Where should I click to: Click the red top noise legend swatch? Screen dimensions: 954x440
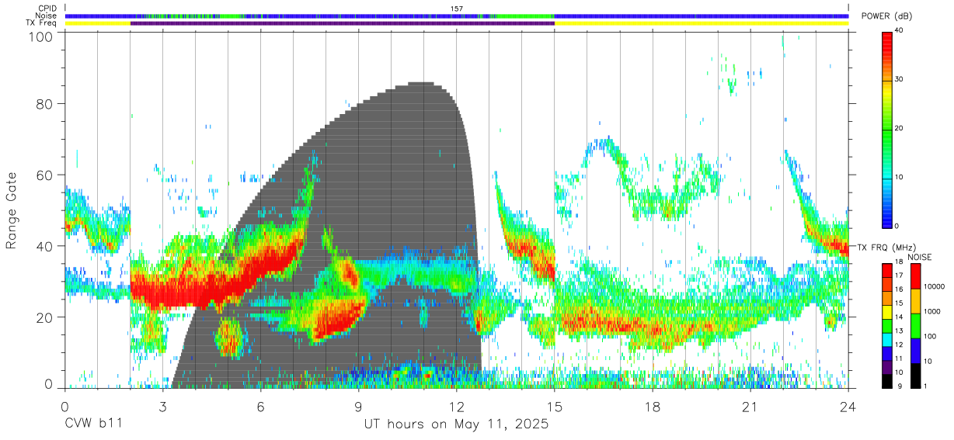[x=915, y=276]
